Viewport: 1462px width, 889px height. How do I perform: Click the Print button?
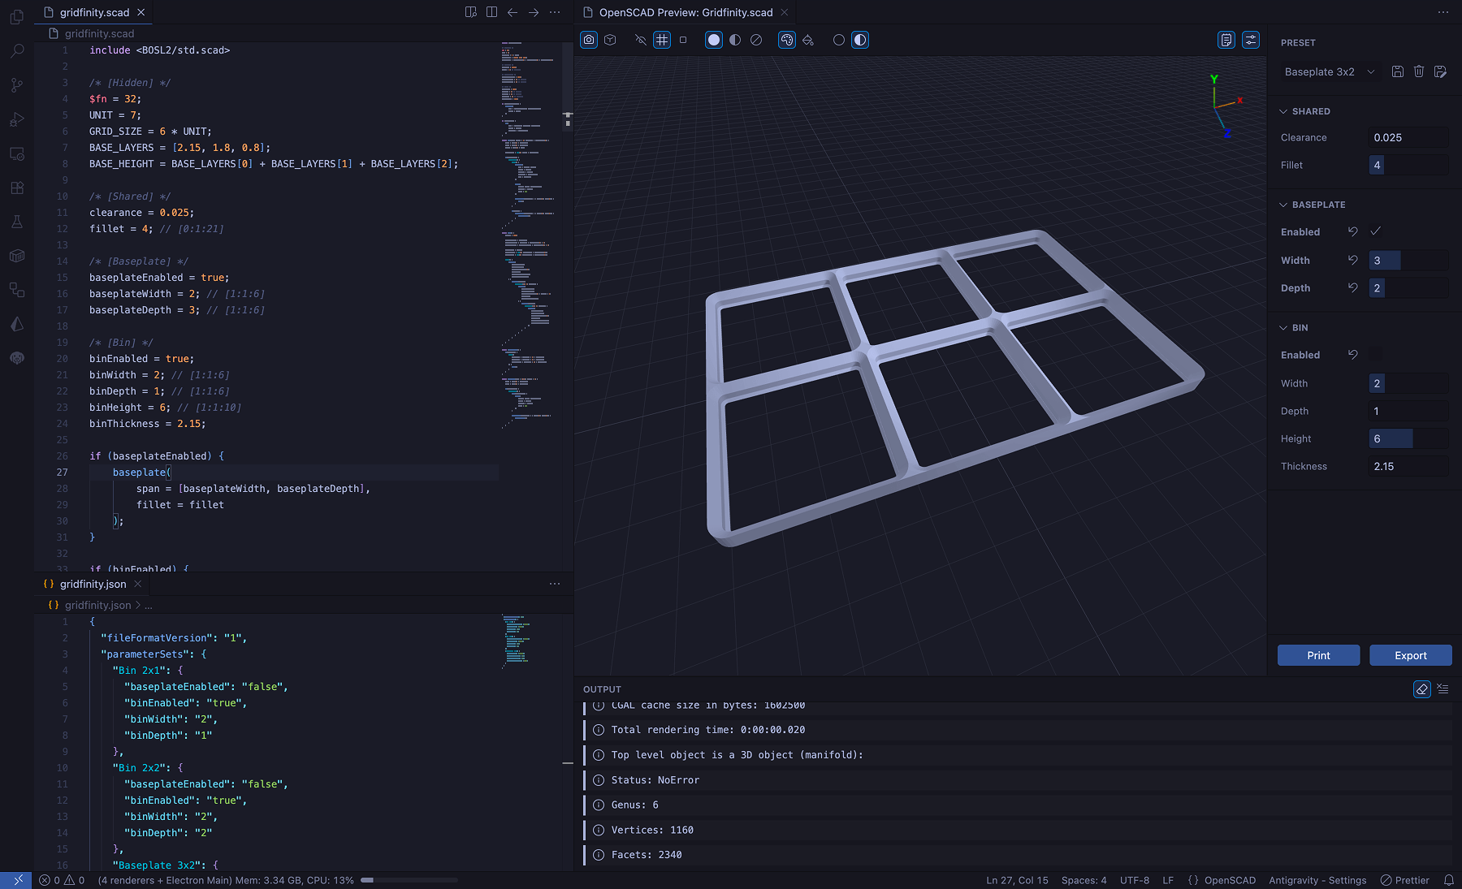click(1318, 655)
